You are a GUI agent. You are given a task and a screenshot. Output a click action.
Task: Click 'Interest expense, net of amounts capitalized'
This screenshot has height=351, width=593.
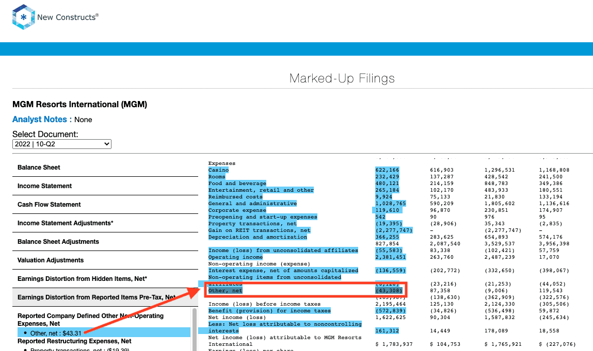[x=283, y=271]
